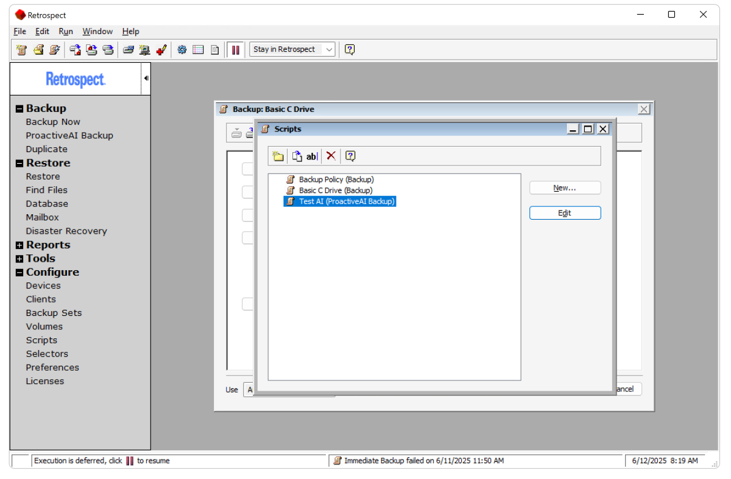Image resolution: width=731 pixels, height=479 pixels.
Task: Open the Edit menu
Action: 42,32
